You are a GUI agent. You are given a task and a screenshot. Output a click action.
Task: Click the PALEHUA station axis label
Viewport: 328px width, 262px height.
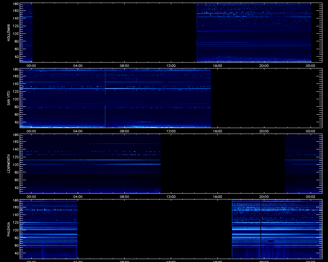click(9, 229)
